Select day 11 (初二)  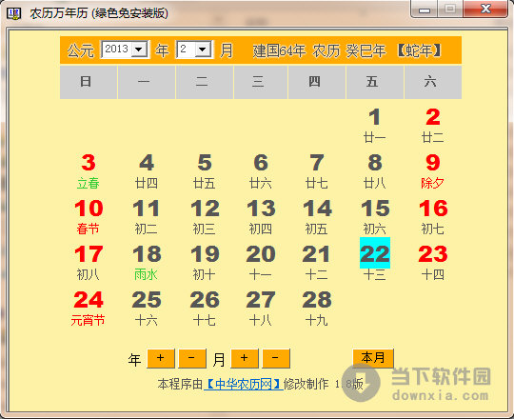[147, 217]
